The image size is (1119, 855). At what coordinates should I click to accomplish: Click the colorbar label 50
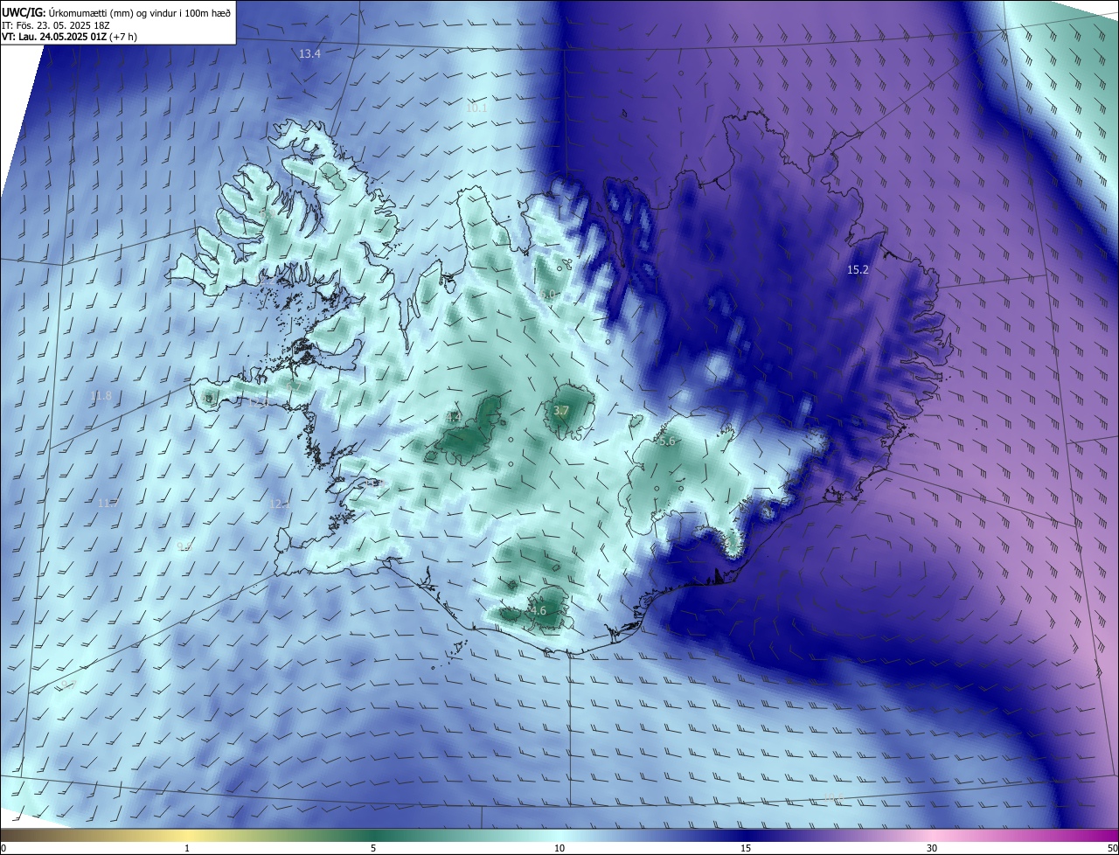click(1112, 848)
